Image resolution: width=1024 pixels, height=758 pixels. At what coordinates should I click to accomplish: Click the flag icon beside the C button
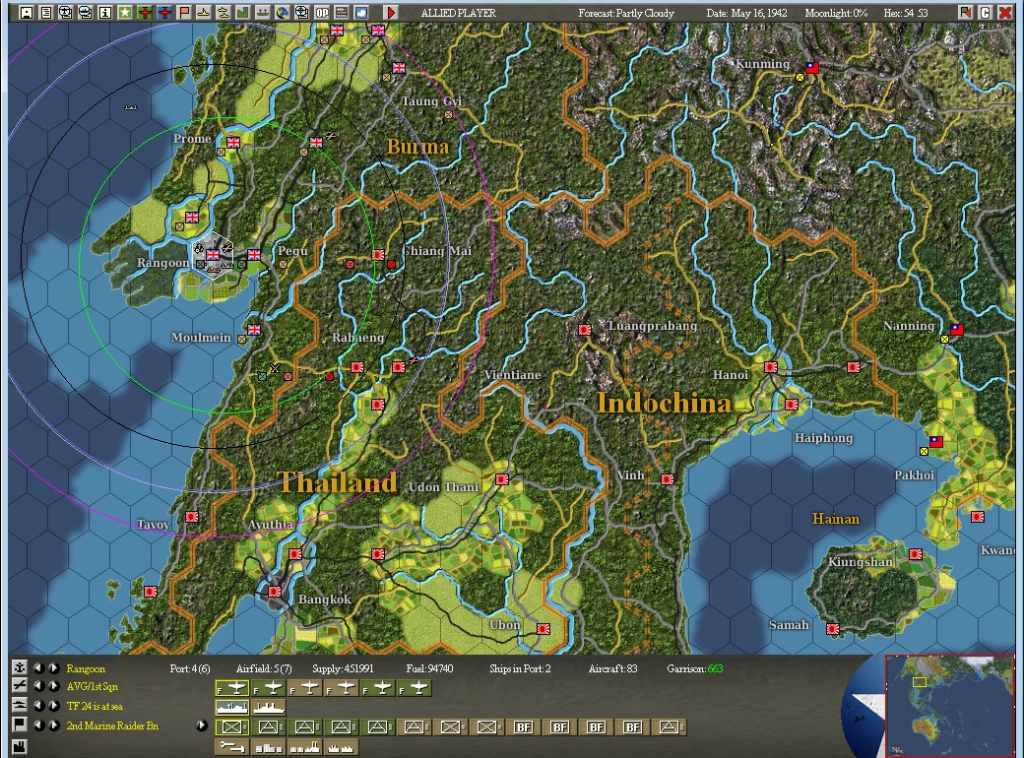tap(965, 12)
